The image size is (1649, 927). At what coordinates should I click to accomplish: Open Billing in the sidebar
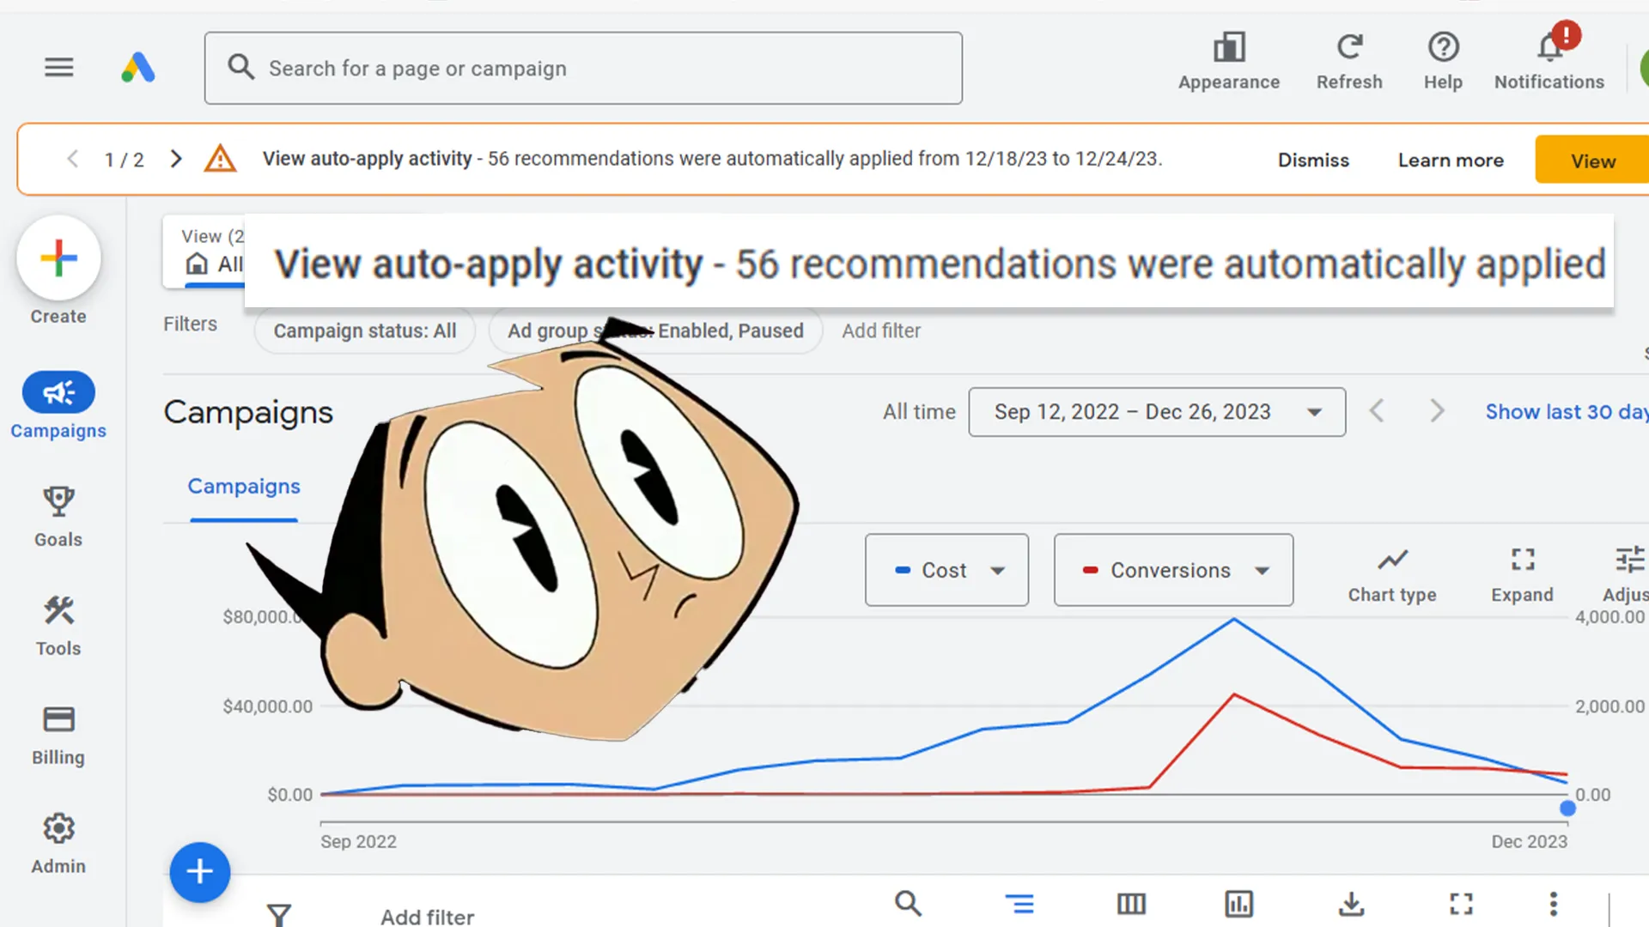coord(58,735)
